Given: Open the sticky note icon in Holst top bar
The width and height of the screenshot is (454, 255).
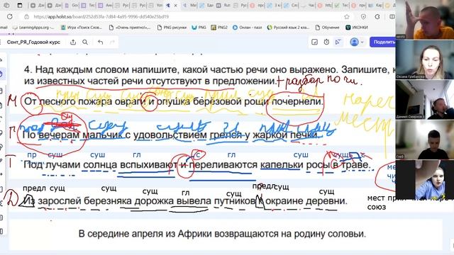Looking at the screenshot, I should (314, 42).
